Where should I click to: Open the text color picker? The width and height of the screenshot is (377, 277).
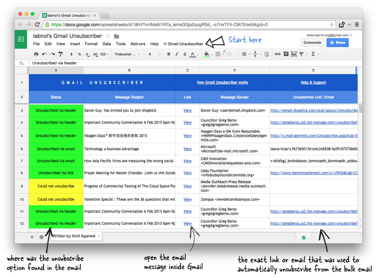[193, 54]
